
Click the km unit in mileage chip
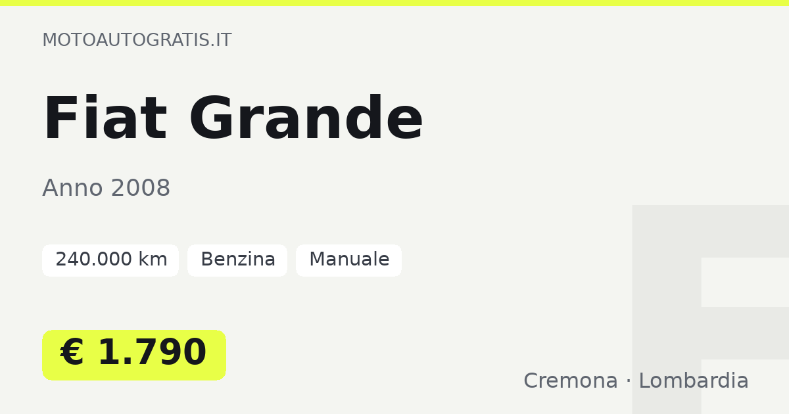[153, 260]
